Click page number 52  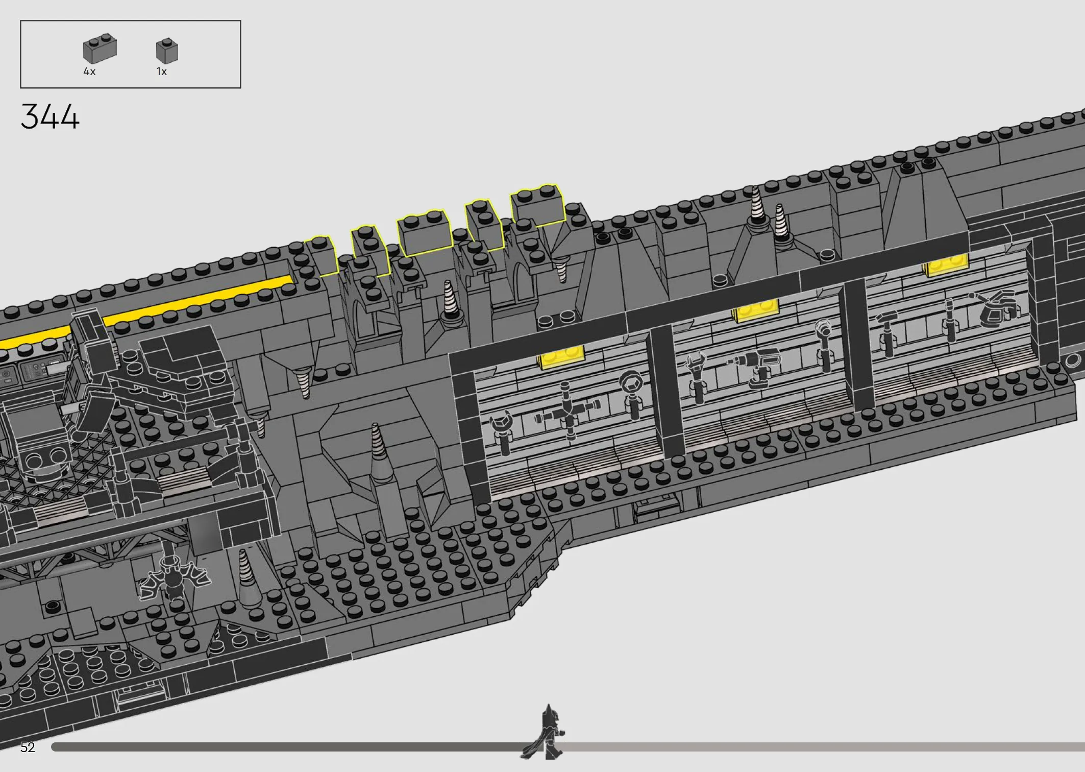pos(28,747)
